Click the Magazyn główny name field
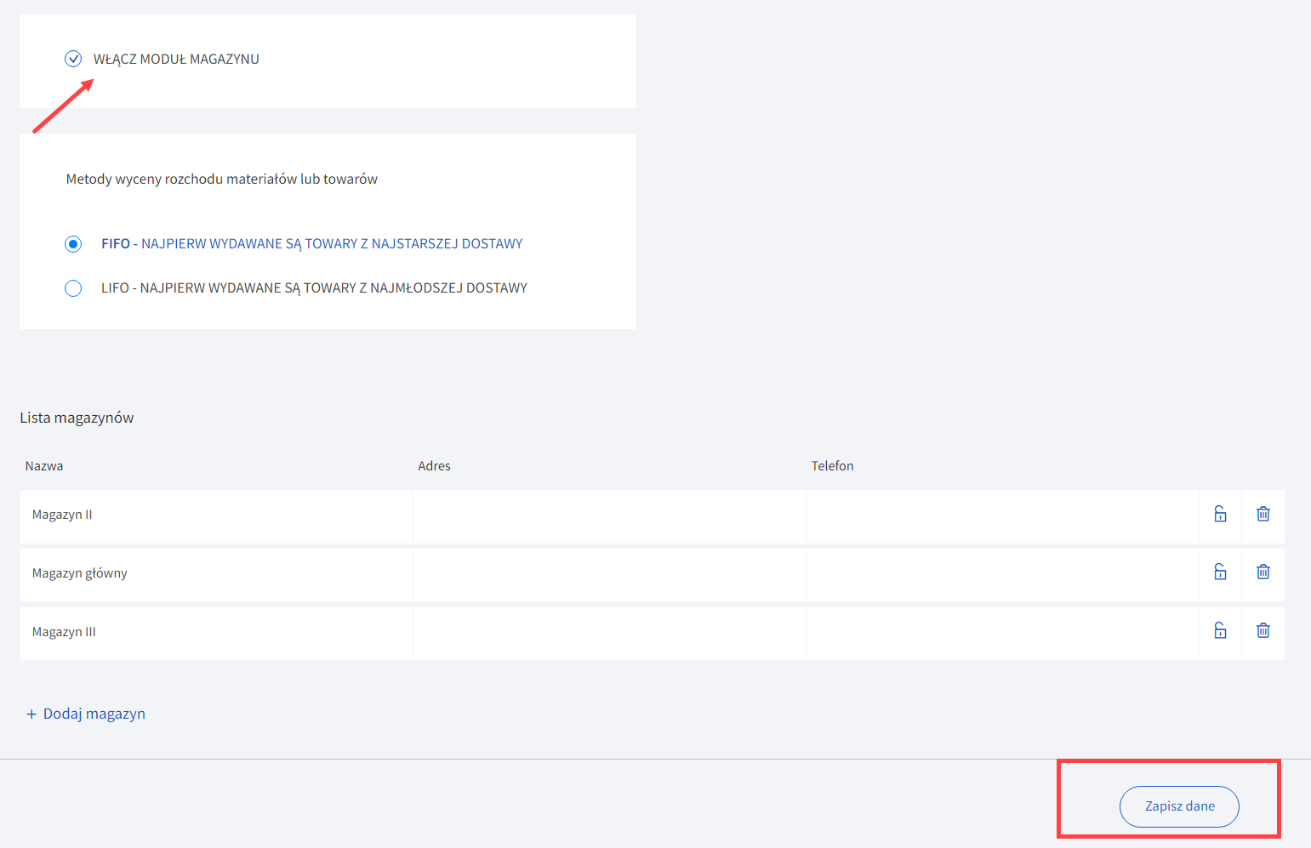The height and width of the screenshot is (848, 1311). (216, 574)
